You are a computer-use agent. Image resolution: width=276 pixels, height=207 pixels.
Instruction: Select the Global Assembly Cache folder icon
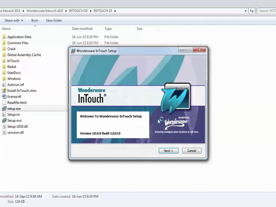pyautogui.click(x=4, y=55)
